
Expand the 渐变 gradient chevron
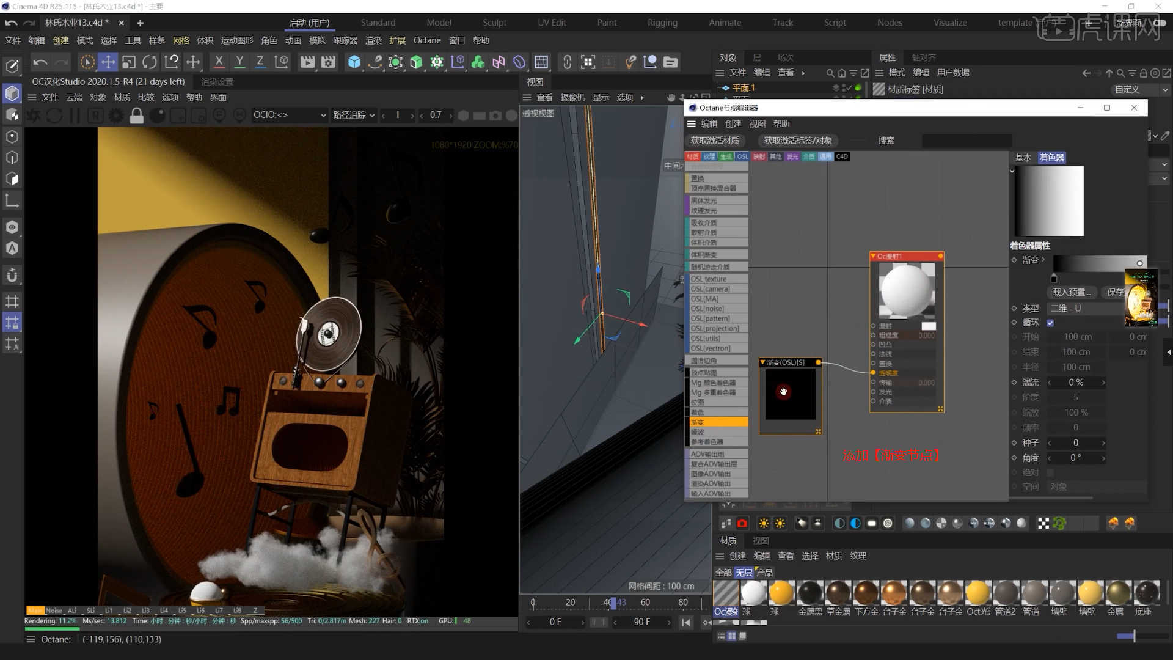[x=1043, y=260]
